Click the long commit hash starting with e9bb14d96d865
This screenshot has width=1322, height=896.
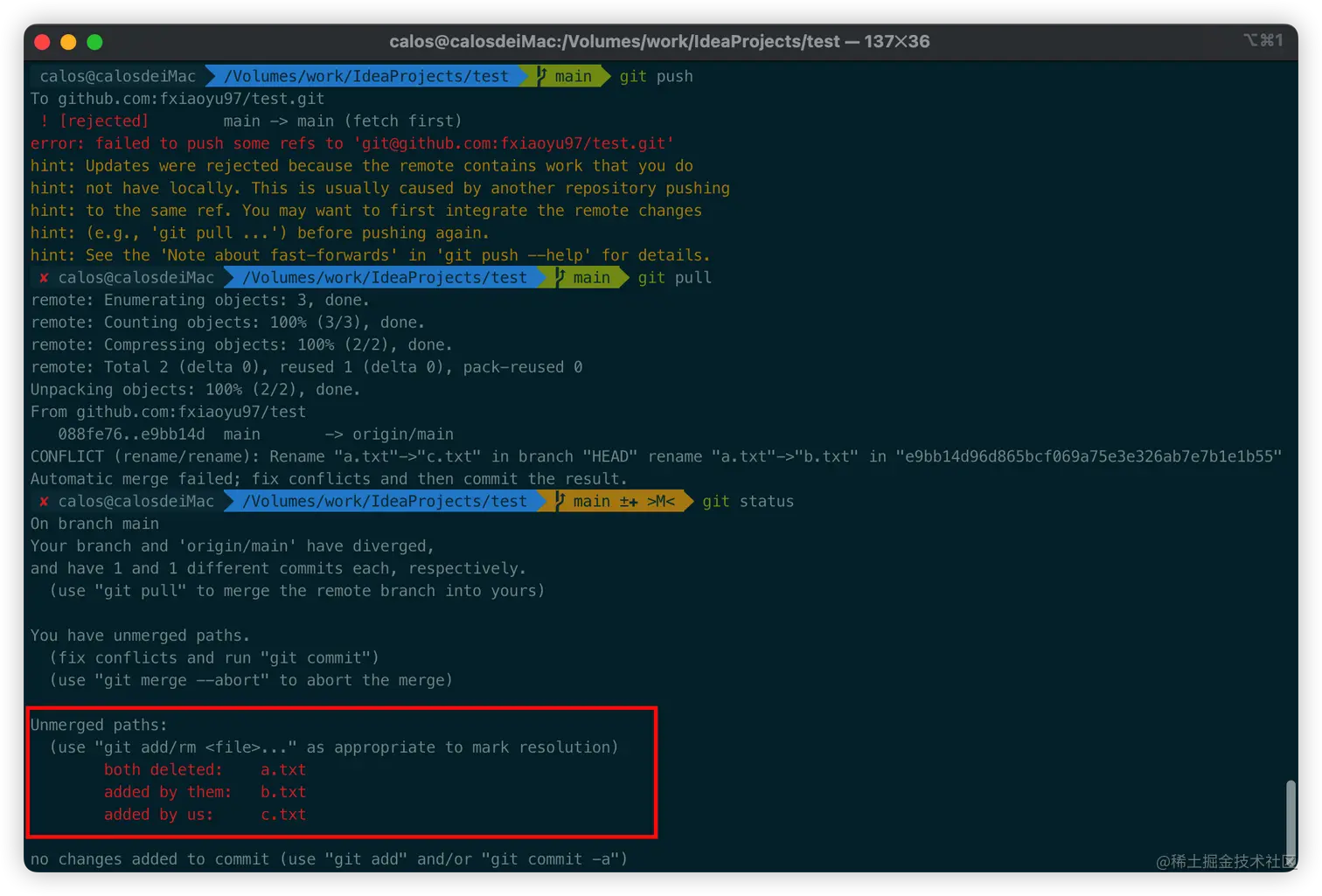pos(1089,456)
